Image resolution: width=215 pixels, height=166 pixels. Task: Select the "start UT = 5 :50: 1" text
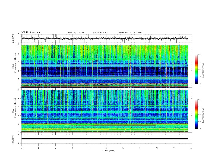tap(131, 33)
